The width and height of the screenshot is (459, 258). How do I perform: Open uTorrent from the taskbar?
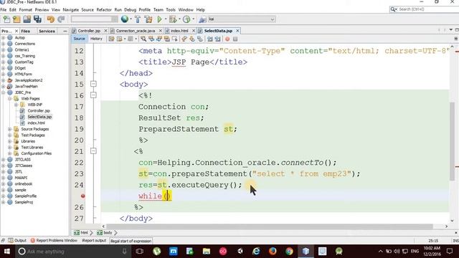[x=156, y=252]
